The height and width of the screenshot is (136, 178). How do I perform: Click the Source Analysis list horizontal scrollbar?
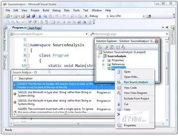tap(66, 114)
